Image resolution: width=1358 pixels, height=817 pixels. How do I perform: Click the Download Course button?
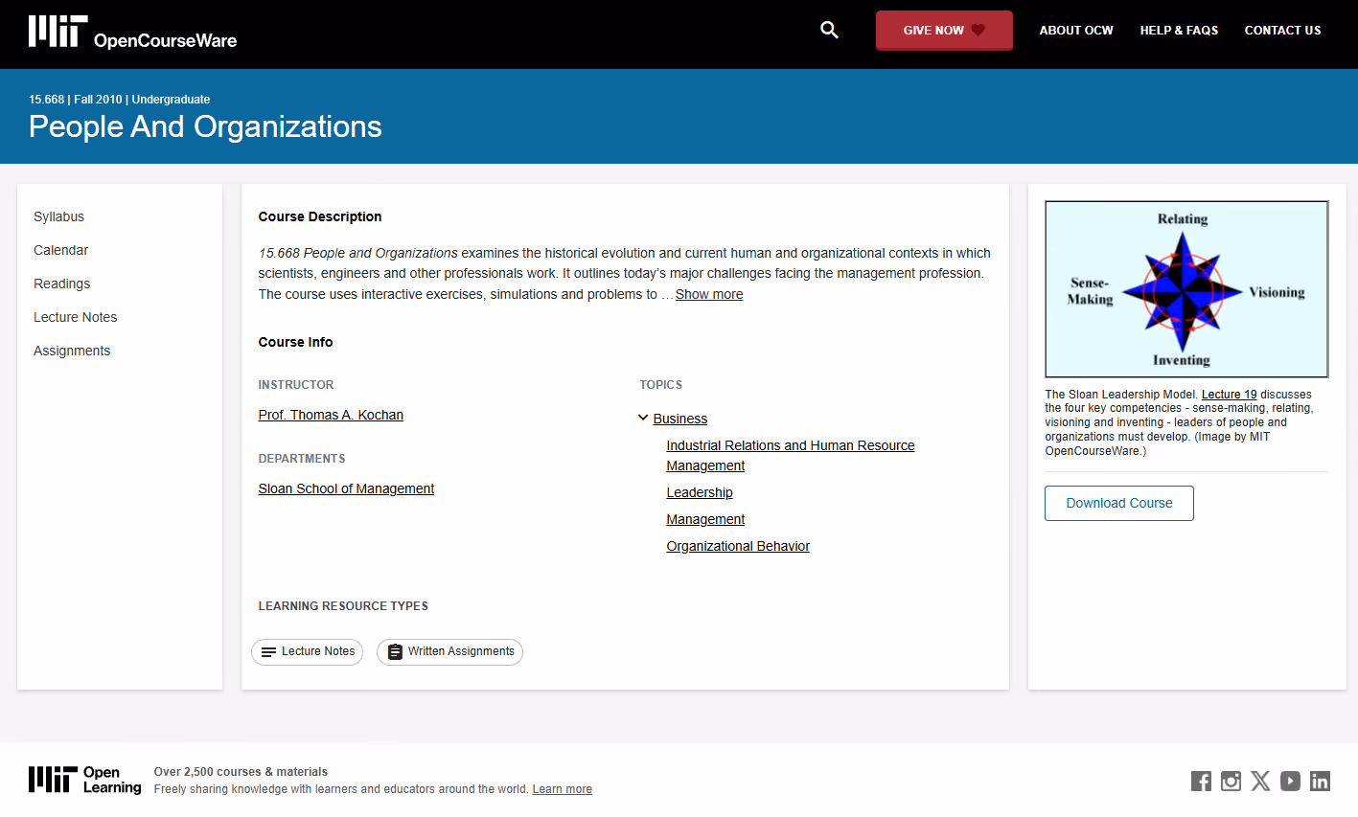pos(1119,503)
